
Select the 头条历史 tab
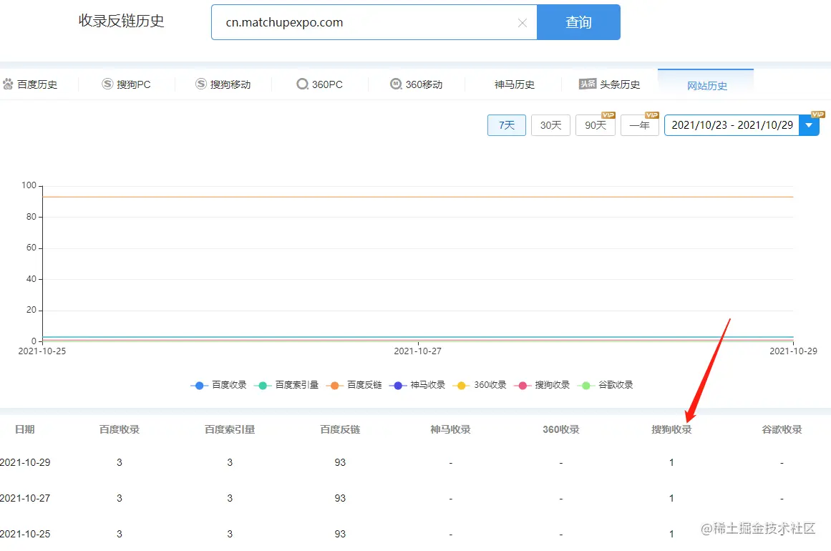[609, 84]
